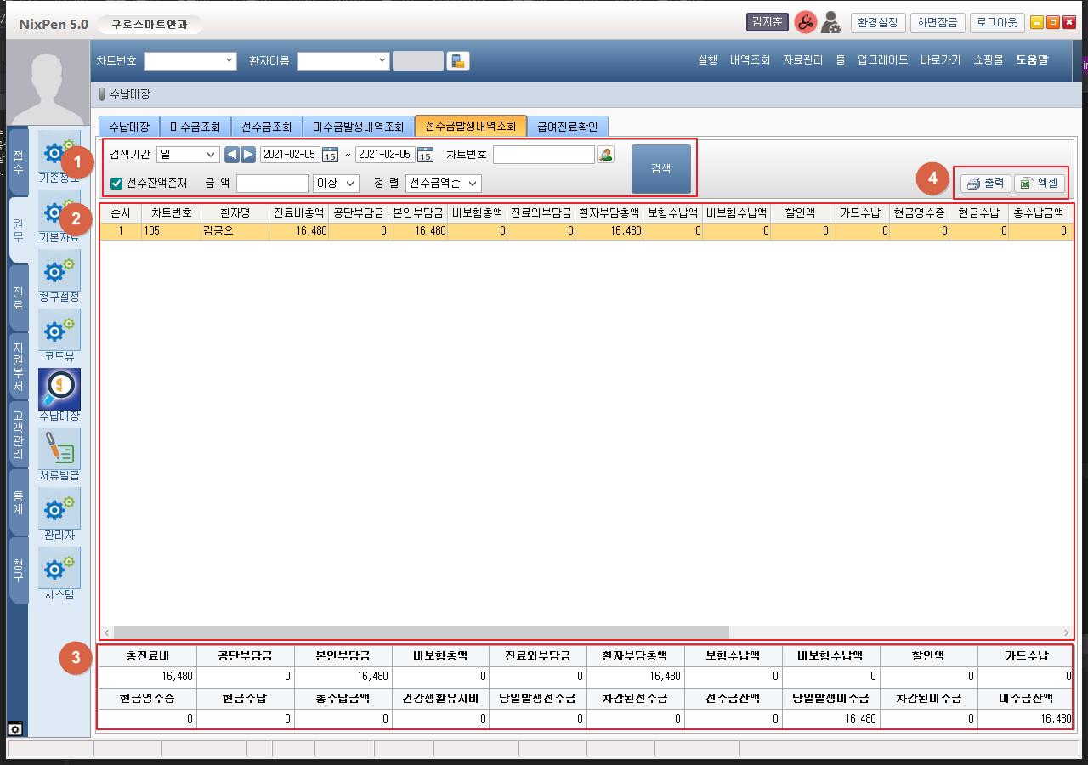
Task: Open the 서류발급 sidebar icon
Action: click(59, 450)
